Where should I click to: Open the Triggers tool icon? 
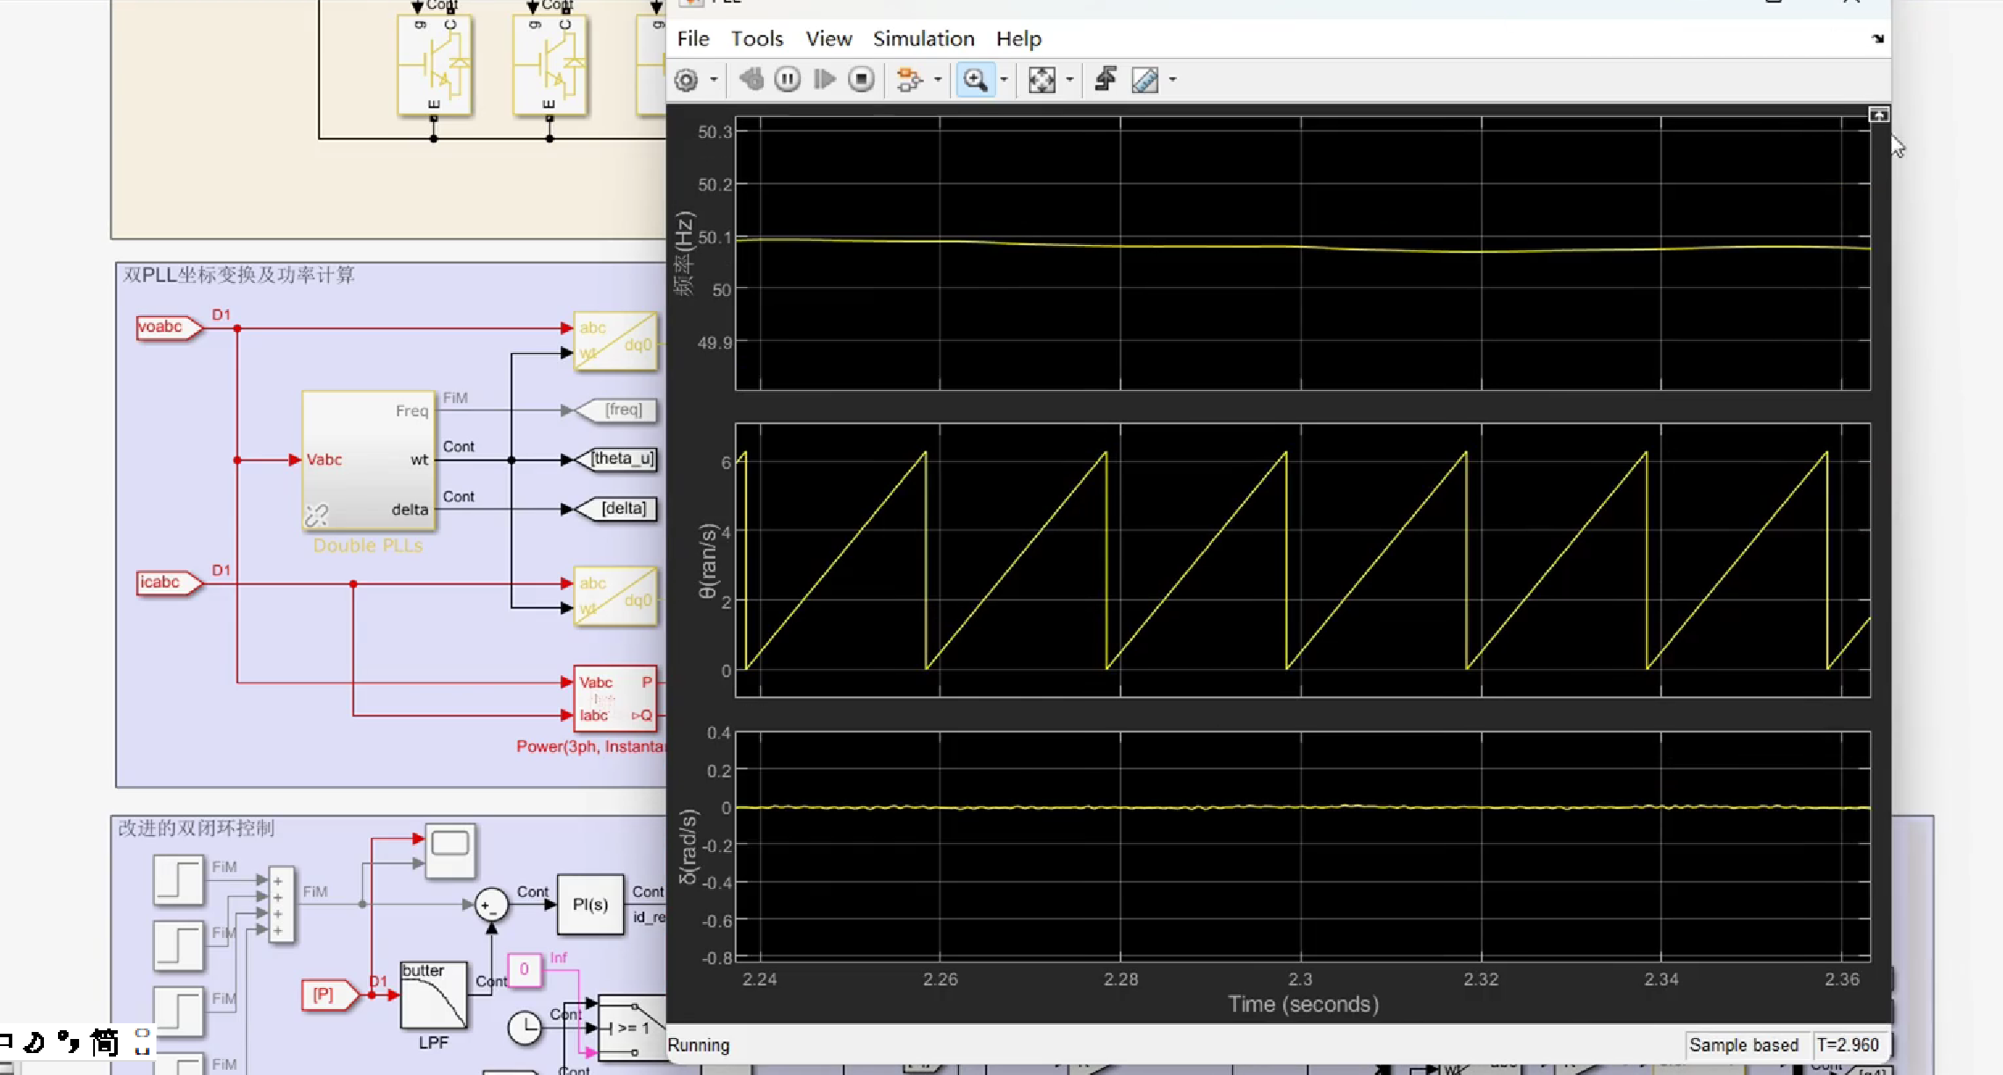tap(1106, 80)
